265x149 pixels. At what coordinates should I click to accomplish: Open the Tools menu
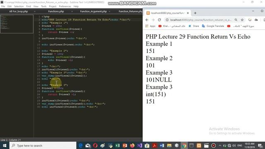point(43,7)
